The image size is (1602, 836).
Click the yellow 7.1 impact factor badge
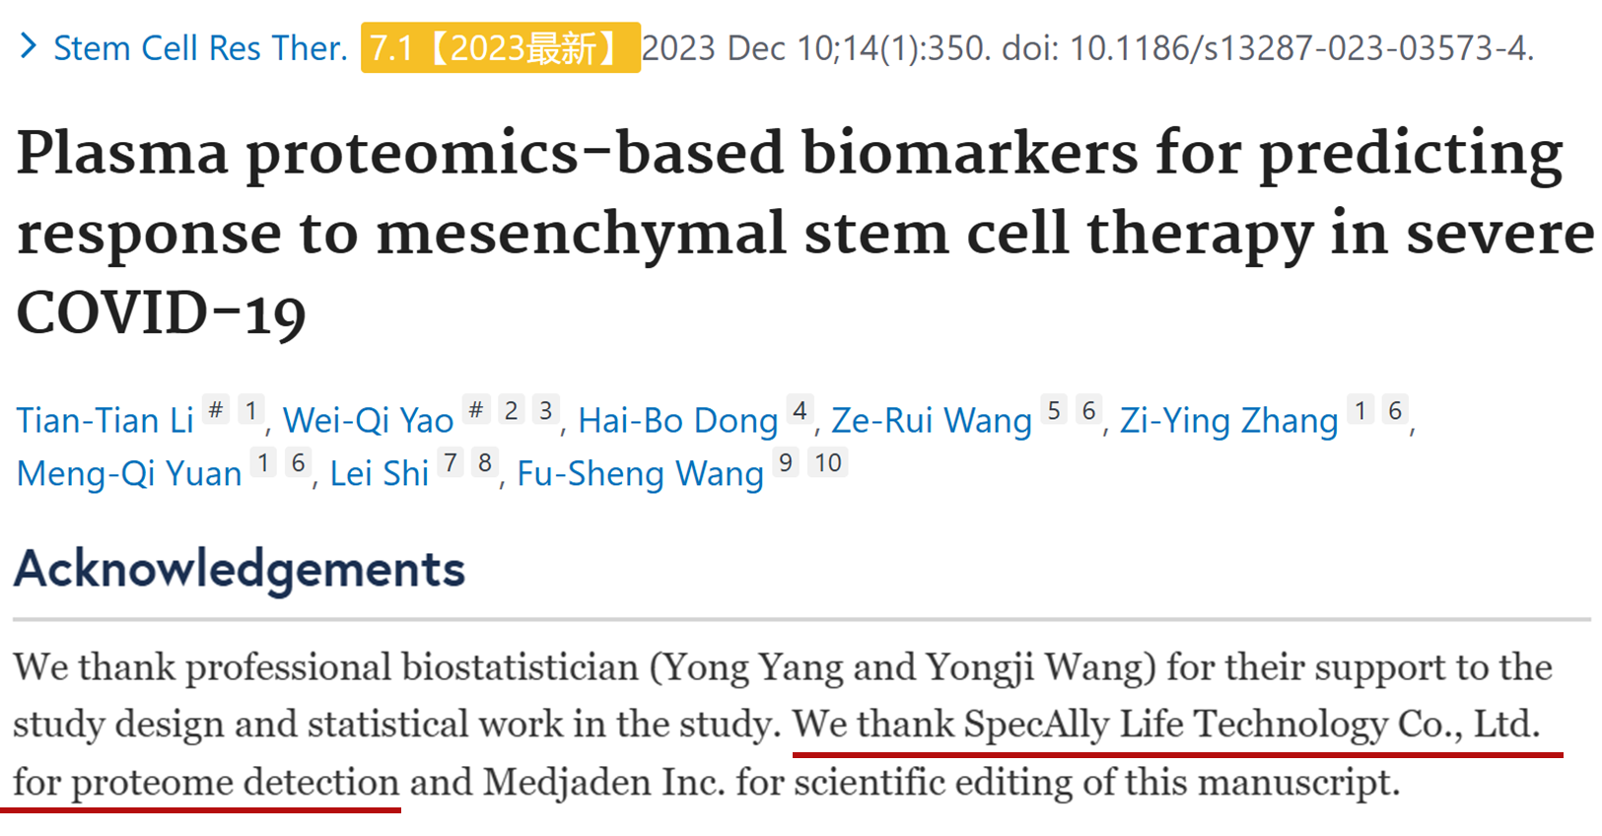(500, 47)
